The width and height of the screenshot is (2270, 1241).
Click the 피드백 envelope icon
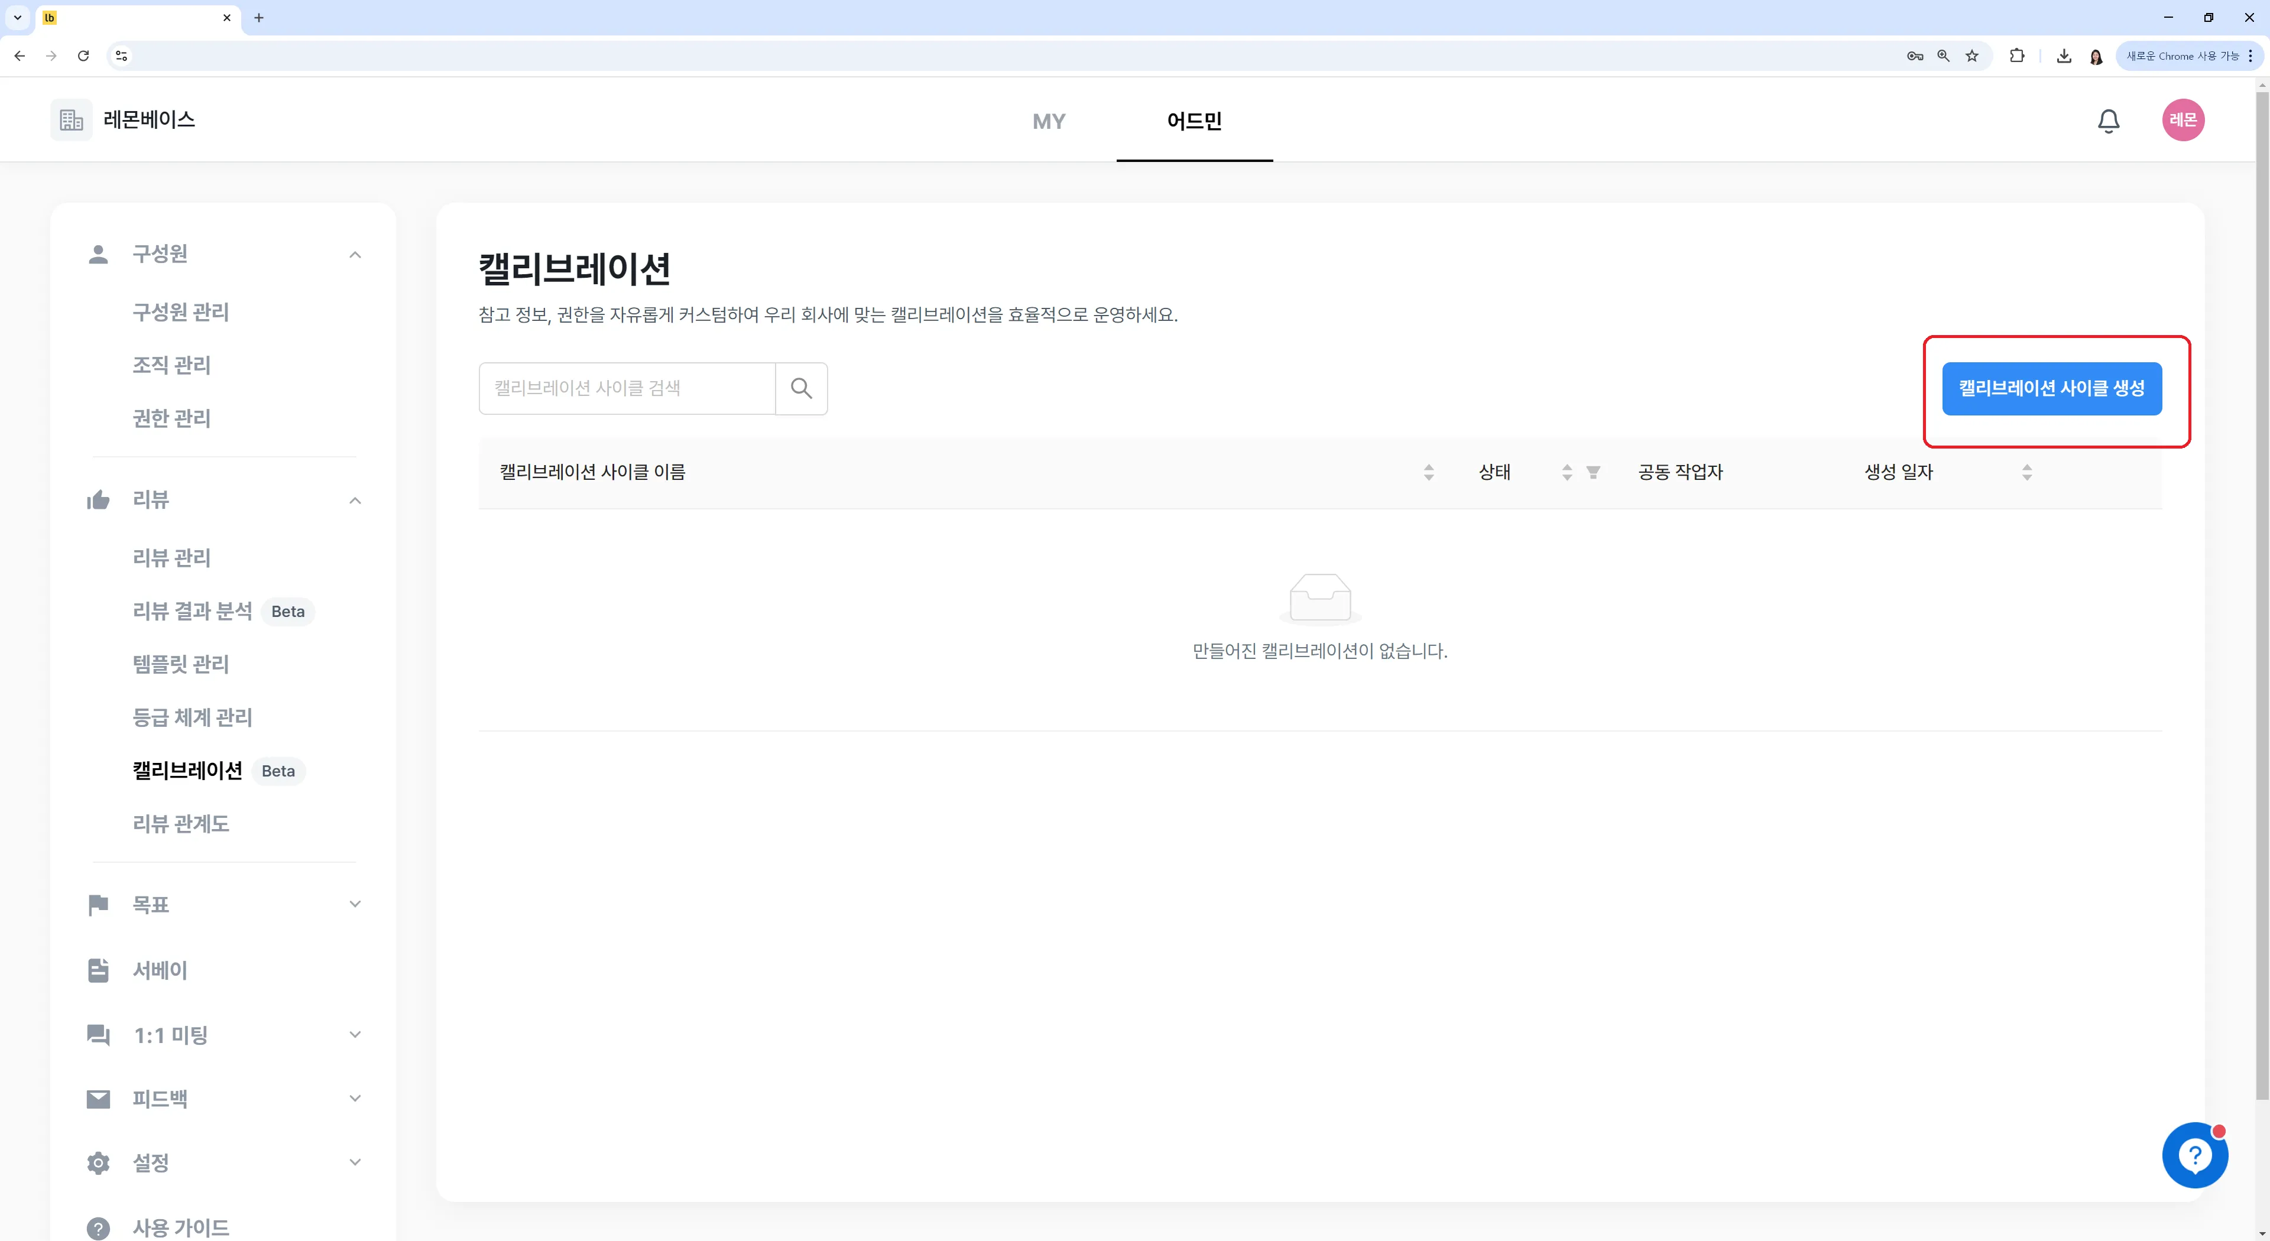[x=99, y=1099]
